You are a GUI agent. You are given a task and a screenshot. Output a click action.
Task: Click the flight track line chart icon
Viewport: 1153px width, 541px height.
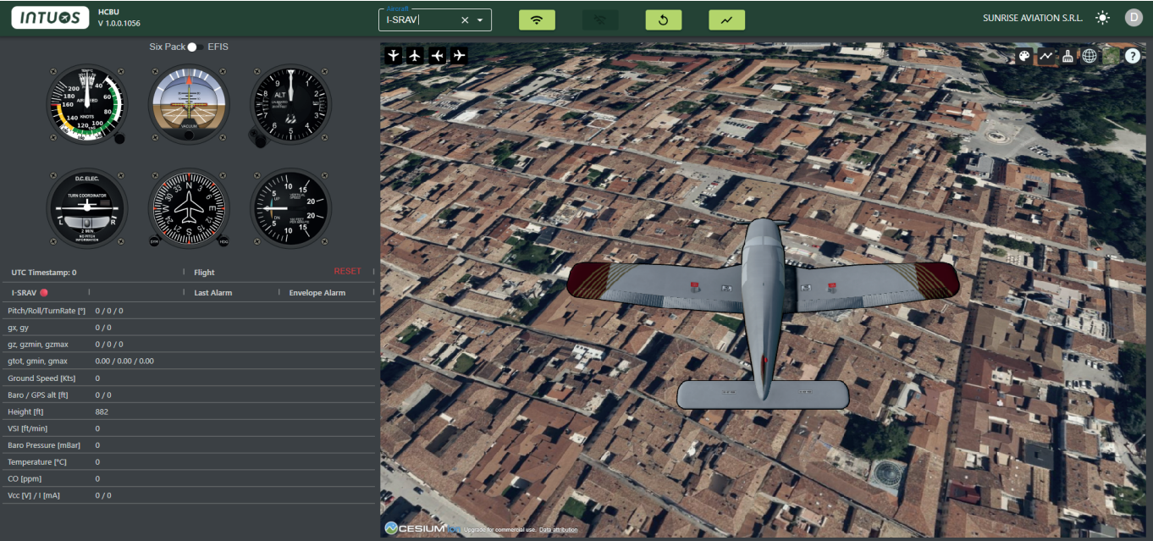pyautogui.click(x=1046, y=56)
